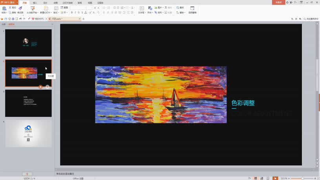Start slideshow from status bar play button
Screen dimensions: 320x180
275,178
